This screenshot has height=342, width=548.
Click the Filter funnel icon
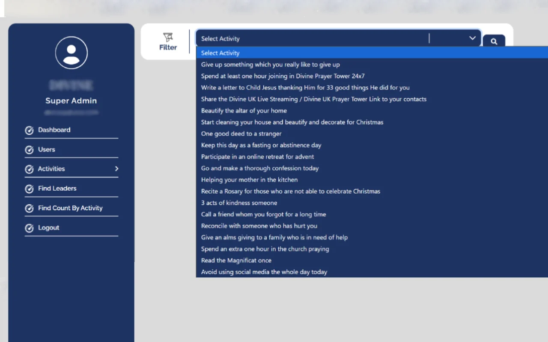tap(168, 37)
